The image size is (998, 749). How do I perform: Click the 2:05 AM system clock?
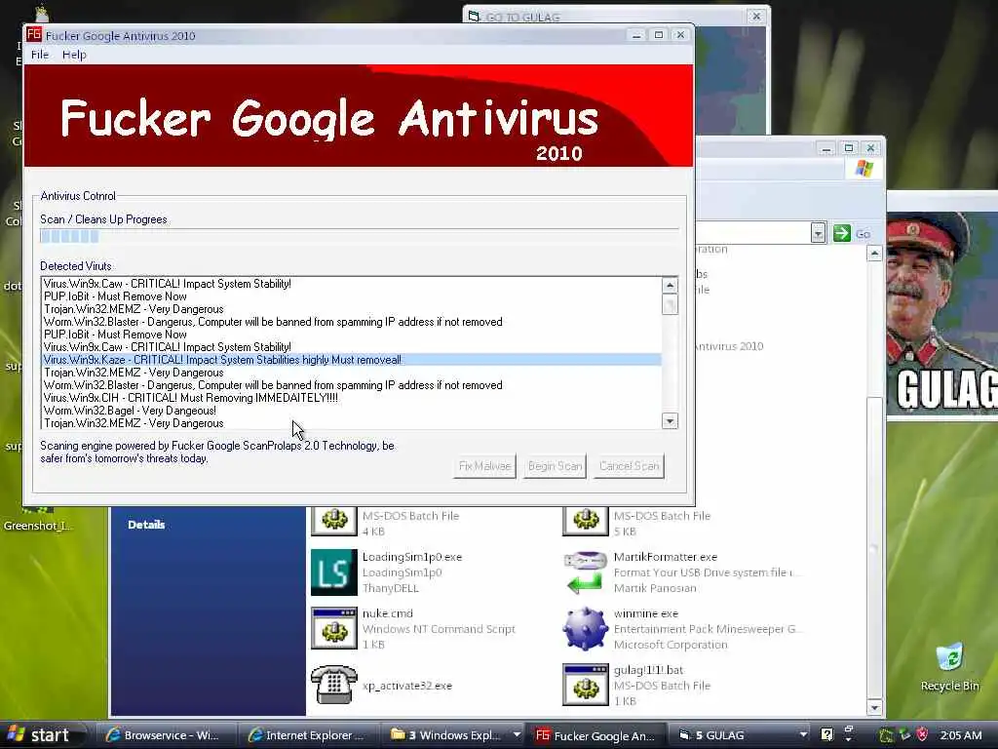click(x=961, y=735)
